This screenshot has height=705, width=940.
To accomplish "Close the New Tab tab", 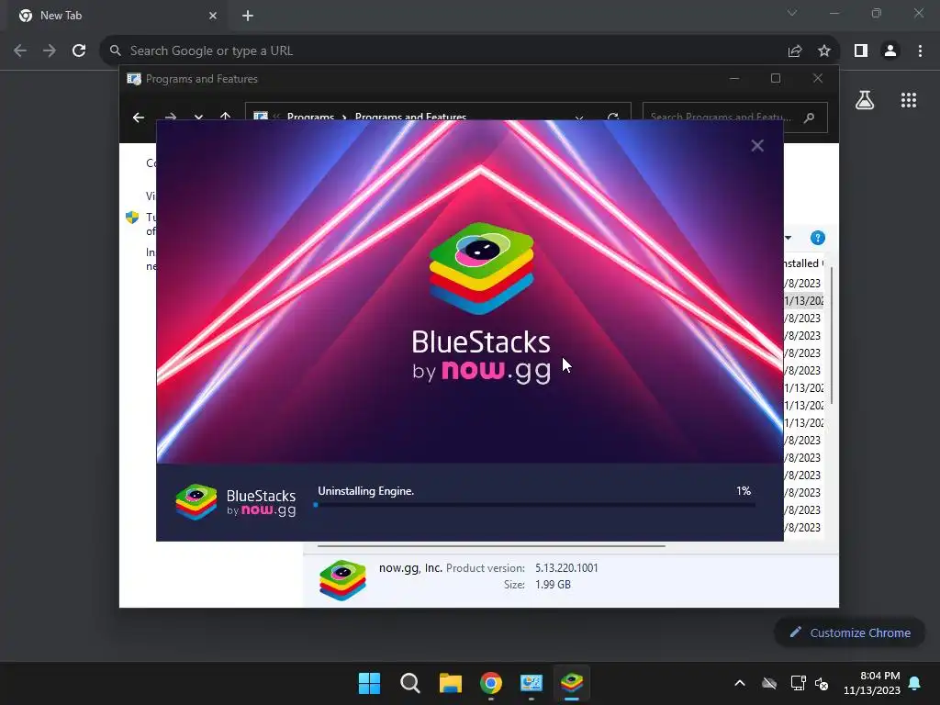I will pos(213,16).
